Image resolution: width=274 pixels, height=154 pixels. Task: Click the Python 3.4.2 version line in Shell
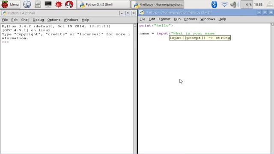[x=56, y=26]
